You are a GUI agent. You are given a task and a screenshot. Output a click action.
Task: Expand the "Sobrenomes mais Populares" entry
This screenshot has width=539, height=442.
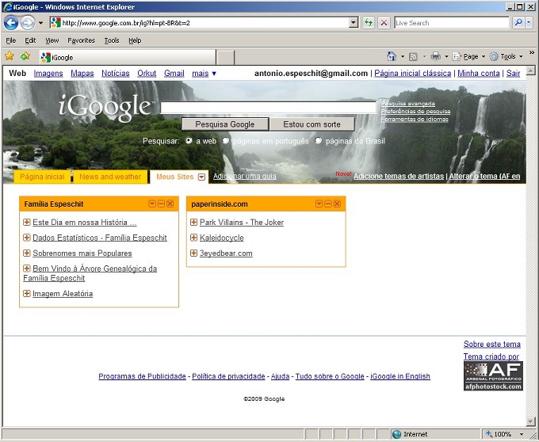[27, 253]
